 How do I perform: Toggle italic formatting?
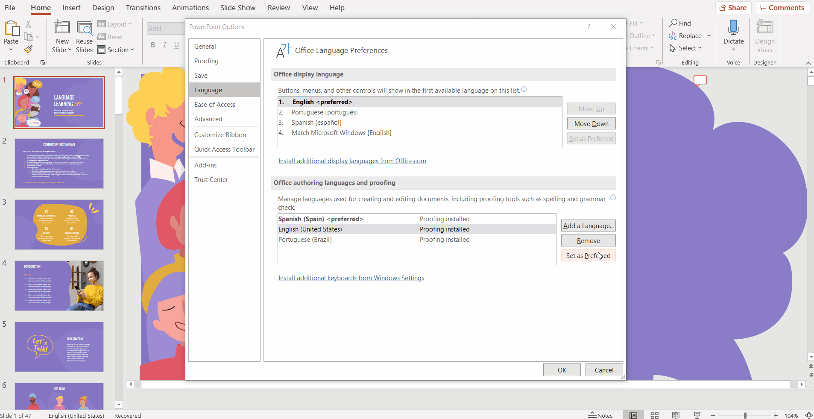[164, 44]
